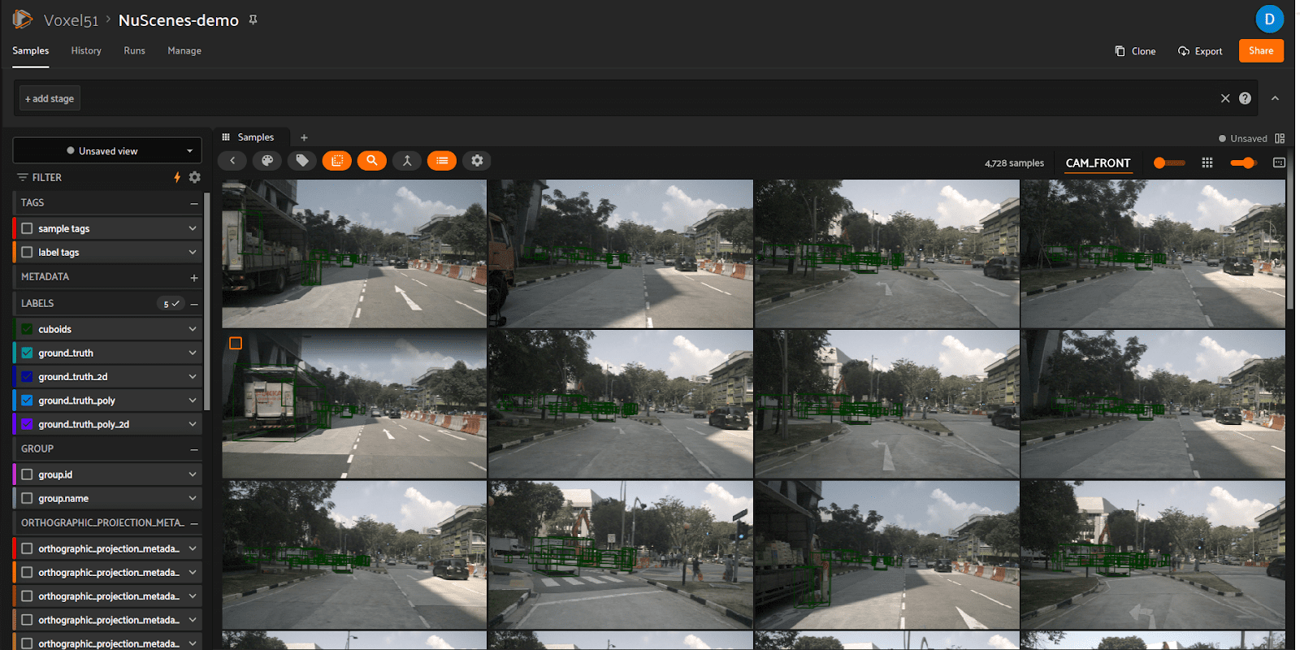Collapse the view bar with chevron
Viewport: 1300px width, 650px height.
[x=1275, y=98]
